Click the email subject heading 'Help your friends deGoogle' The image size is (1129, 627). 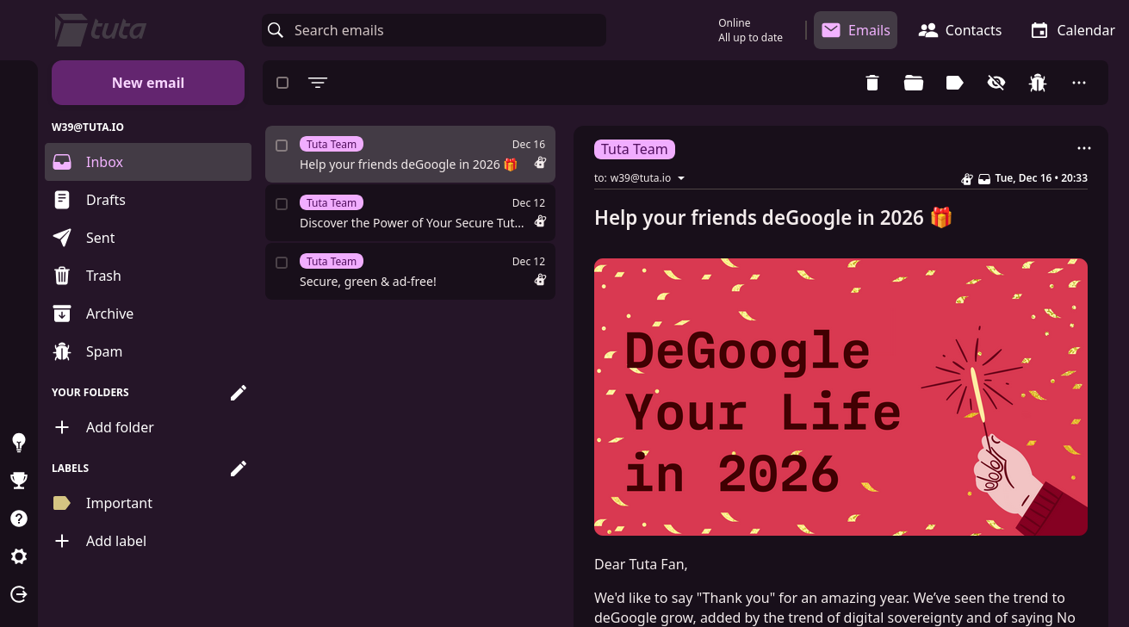coord(773,217)
